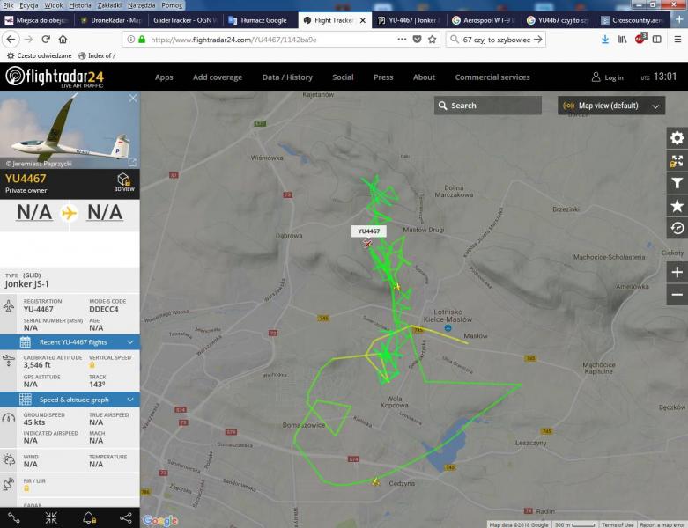Click the flight route icon in bottom bar
This screenshot has width=688, height=528.
[14, 517]
